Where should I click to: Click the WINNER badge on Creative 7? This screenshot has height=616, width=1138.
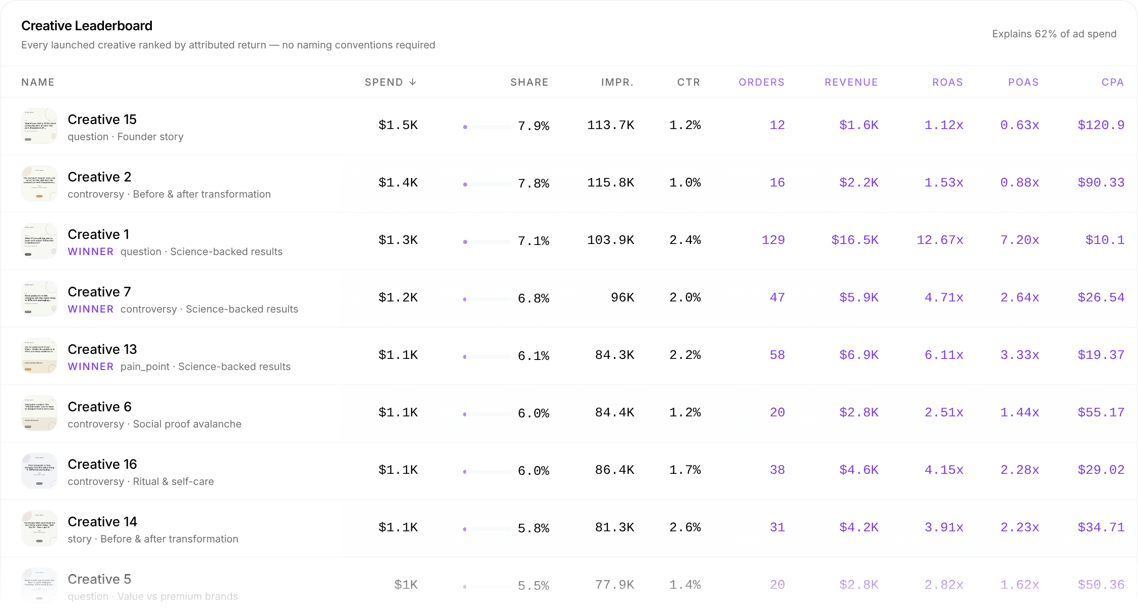click(91, 309)
